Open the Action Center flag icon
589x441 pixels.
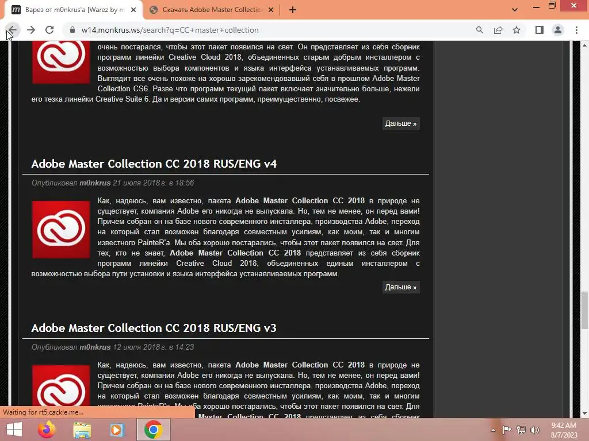tap(507, 430)
